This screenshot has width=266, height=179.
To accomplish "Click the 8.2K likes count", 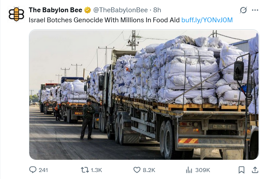I will tap(149, 170).
